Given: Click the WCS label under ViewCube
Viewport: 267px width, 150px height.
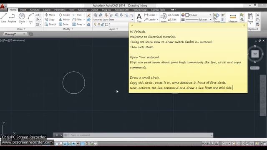Looking at the screenshot, I should click(255, 68).
